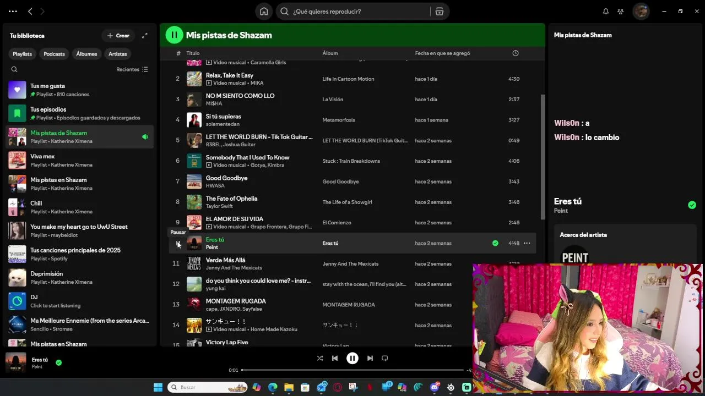Open Tus episodios in library
This screenshot has height=396, width=705.
click(80, 113)
